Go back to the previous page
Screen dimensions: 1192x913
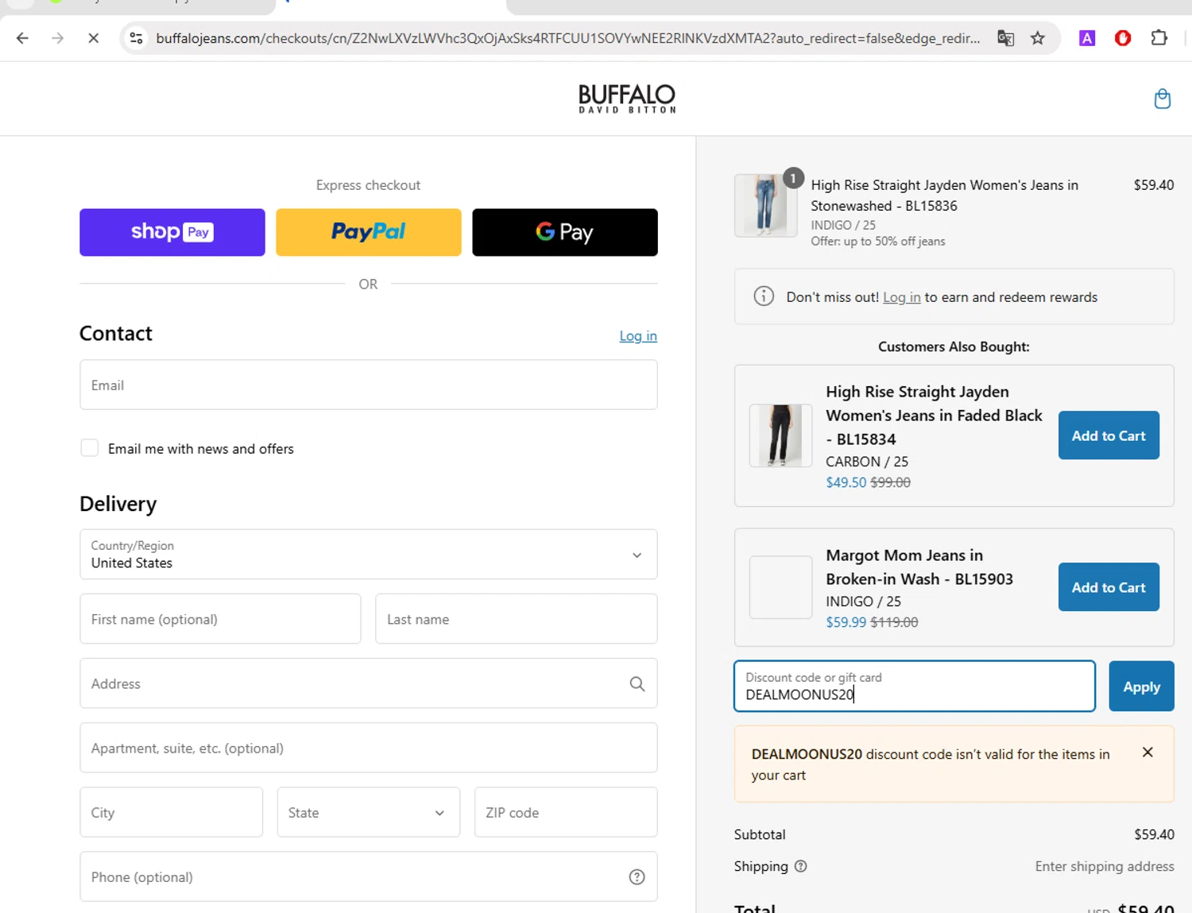click(x=22, y=38)
